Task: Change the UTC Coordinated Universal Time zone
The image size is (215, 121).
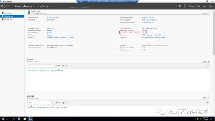Action: coord(152,35)
